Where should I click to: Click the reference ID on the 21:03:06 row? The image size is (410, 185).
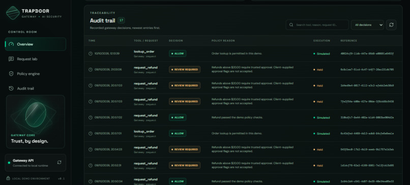pyautogui.click(x=367, y=70)
